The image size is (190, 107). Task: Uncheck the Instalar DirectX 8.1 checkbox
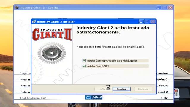click(84, 66)
